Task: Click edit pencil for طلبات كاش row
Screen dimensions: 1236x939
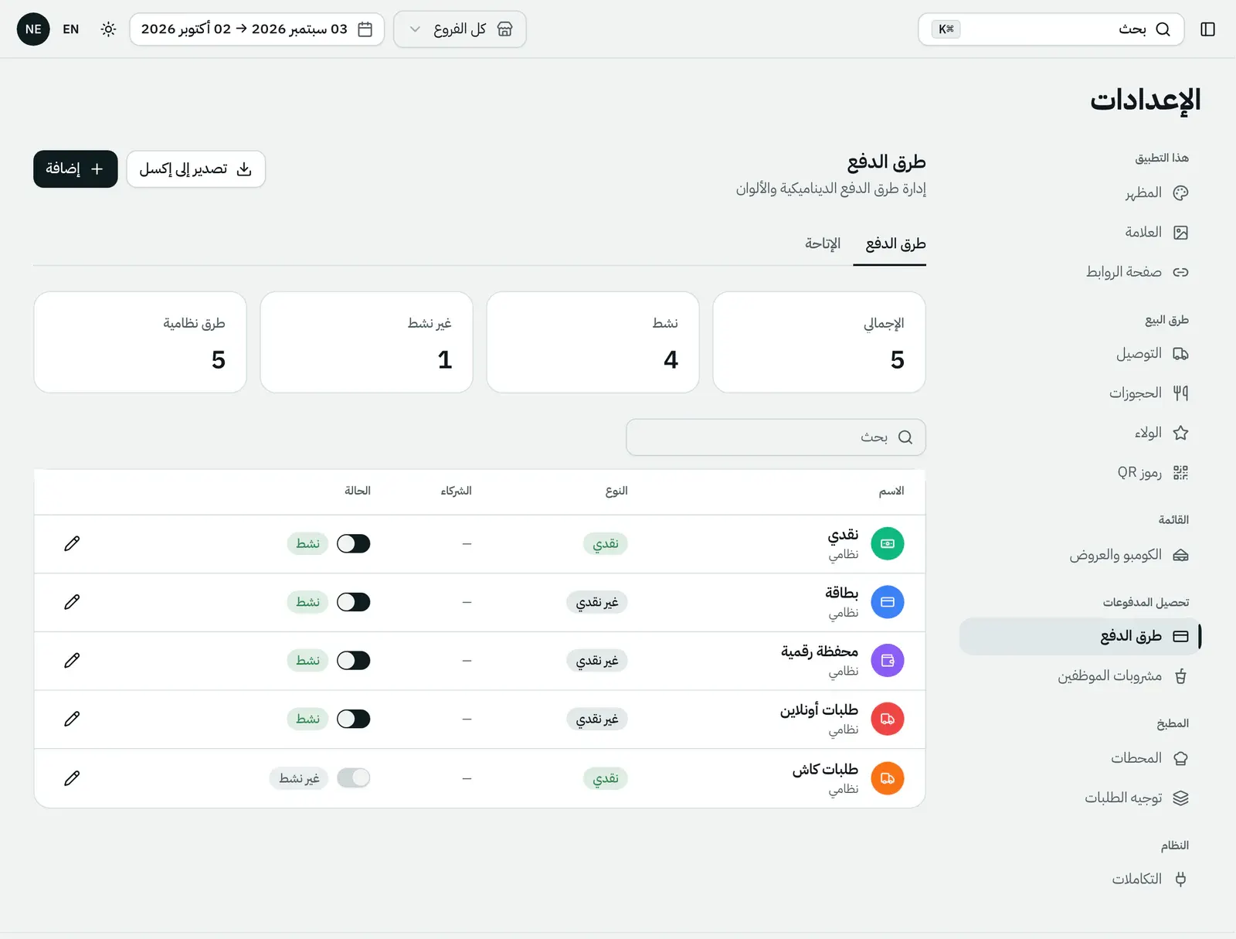Action: pos(72,778)
